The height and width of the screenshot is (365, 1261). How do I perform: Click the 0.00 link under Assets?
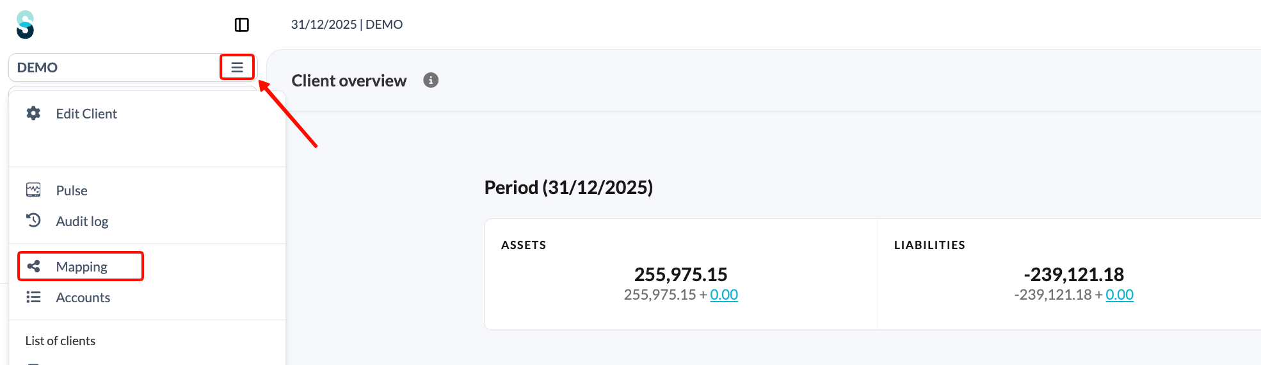tap(724, 295)
